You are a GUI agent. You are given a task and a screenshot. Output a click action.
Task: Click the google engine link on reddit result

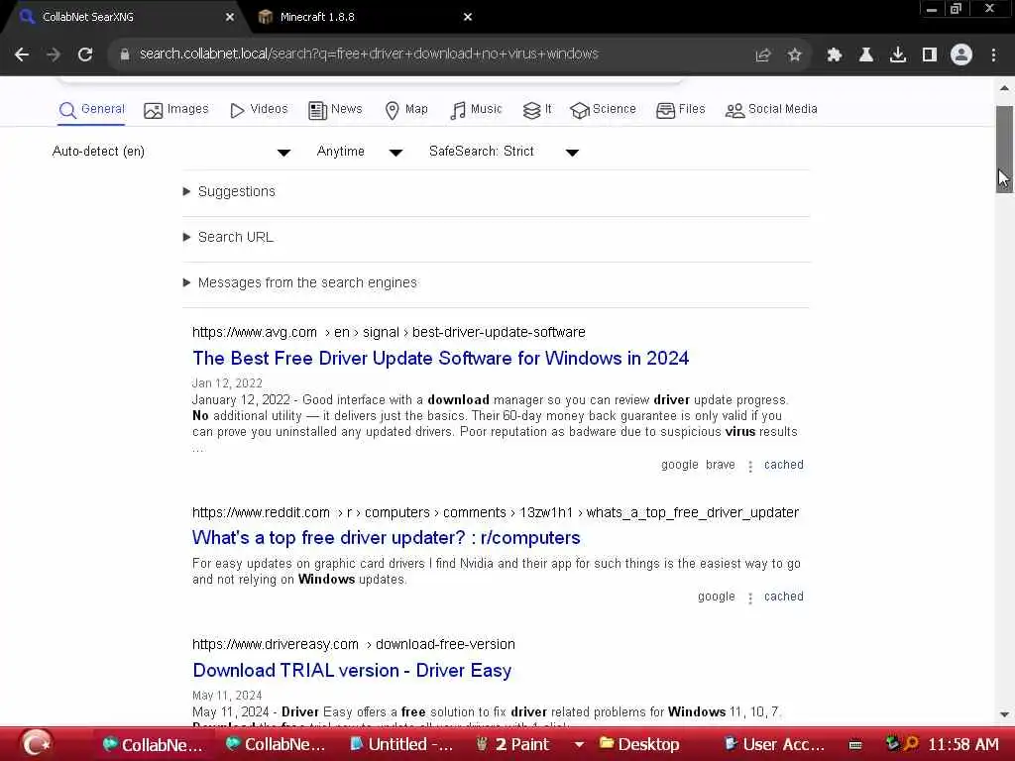(x=717, y=597)
